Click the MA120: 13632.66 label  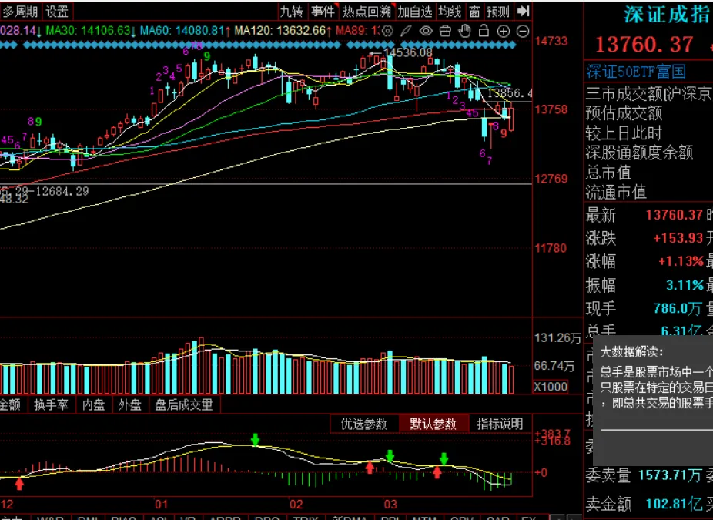pyautogui.click(x=282, y=31)
